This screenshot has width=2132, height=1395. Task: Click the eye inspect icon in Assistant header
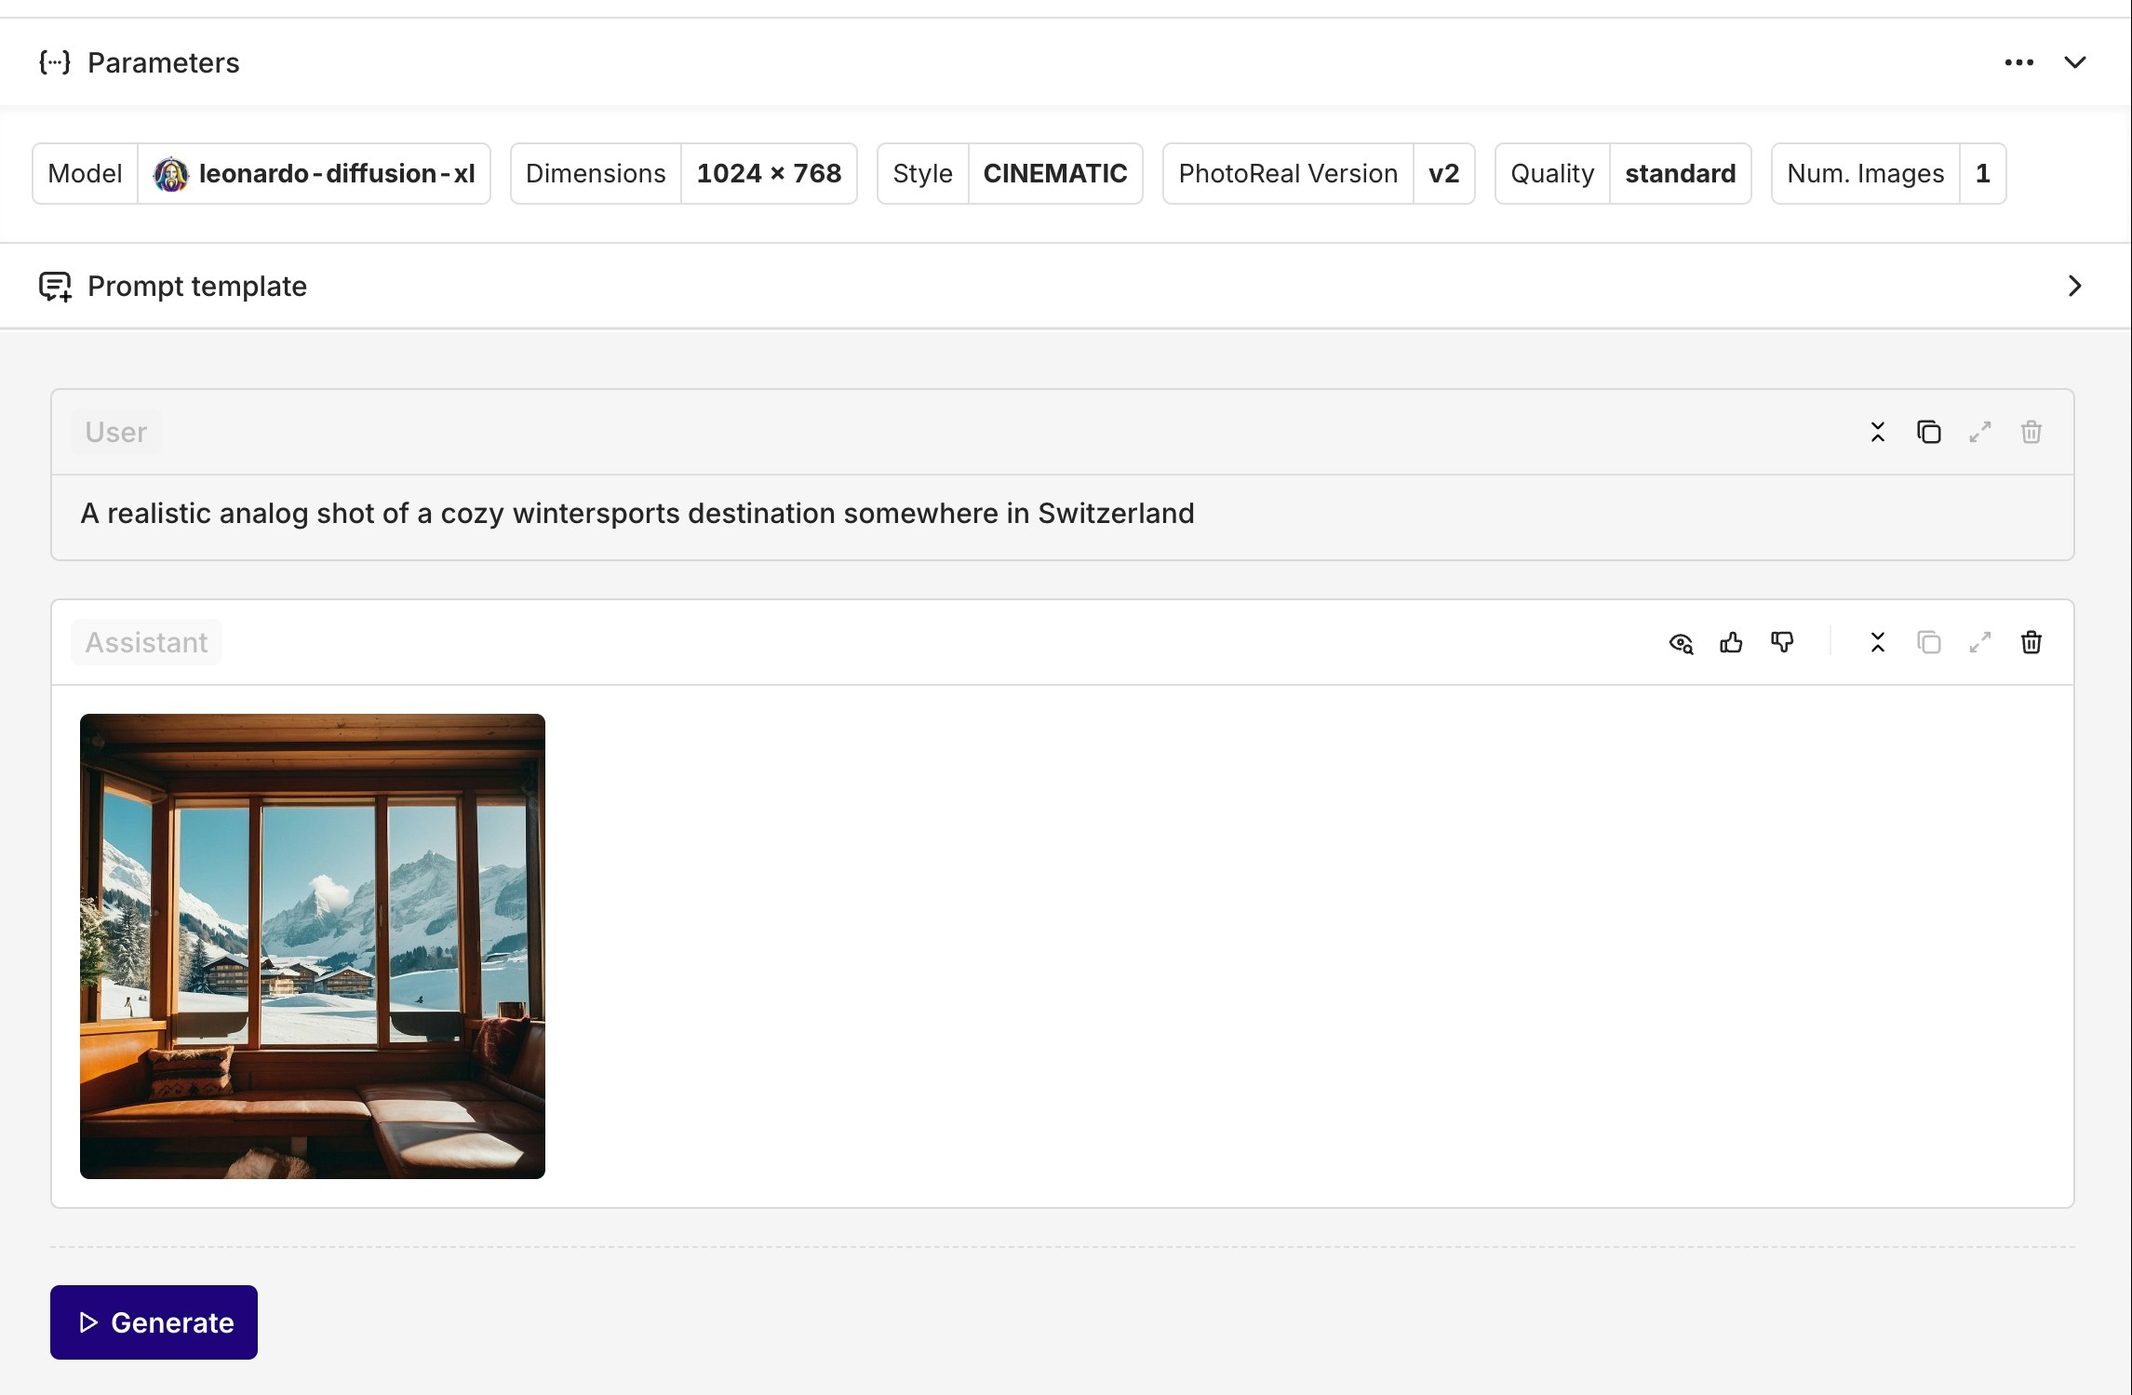(x=1681, y=643)
